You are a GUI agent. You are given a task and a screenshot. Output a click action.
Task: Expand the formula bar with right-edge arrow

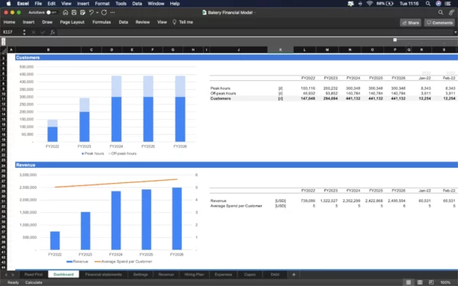point(455,32)
